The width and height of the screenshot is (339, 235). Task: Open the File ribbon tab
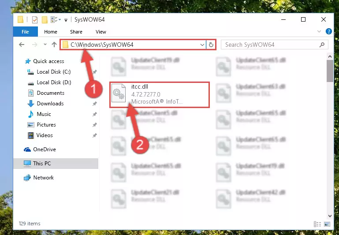pyautogui.click(x=25, y=32)
